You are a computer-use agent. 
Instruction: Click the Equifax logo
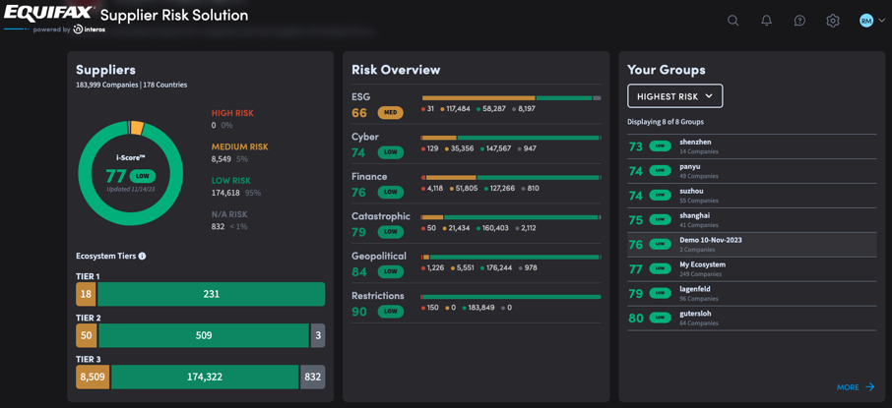pos(49,14)
